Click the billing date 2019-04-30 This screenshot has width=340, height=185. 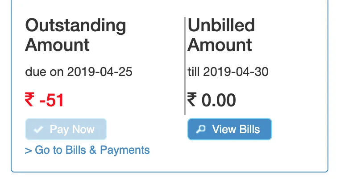(x=236, y=71)
